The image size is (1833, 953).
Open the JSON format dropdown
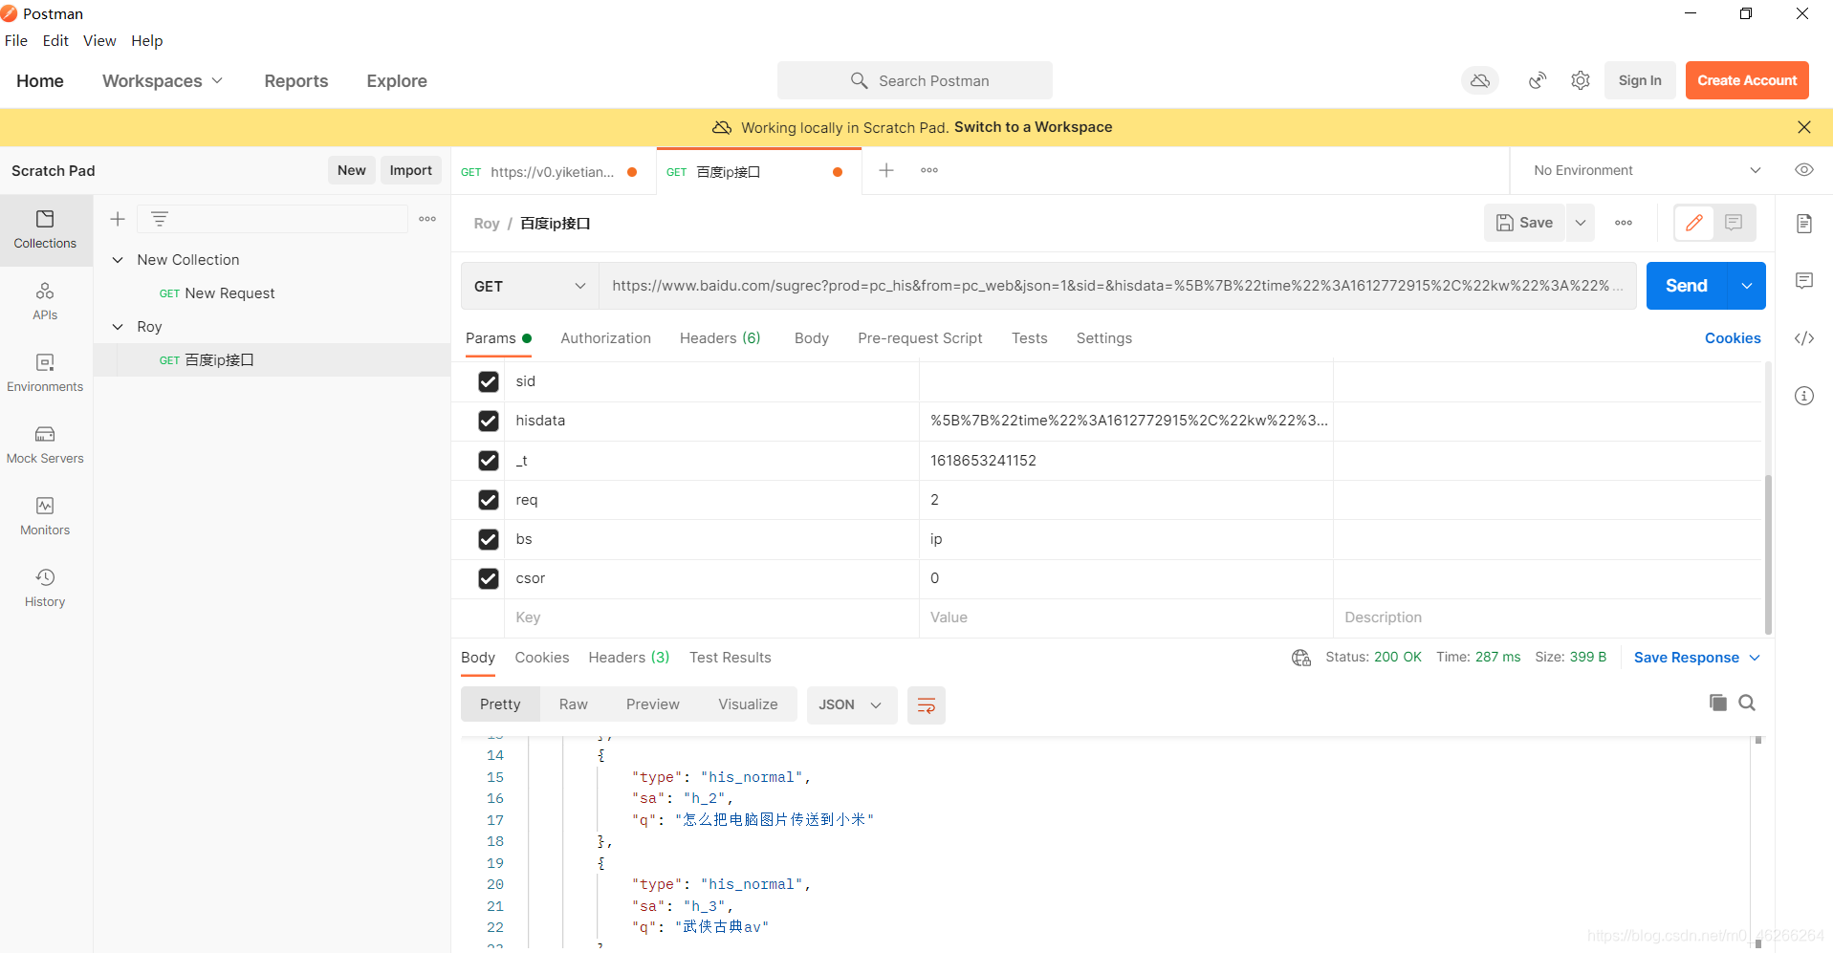coord(852,705)
